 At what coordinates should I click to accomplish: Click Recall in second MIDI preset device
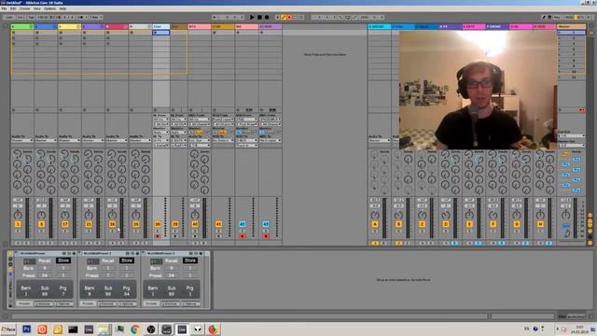[x=108, y=260]
